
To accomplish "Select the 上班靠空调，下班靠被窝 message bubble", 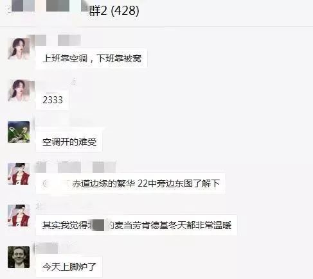I will 91,58.
